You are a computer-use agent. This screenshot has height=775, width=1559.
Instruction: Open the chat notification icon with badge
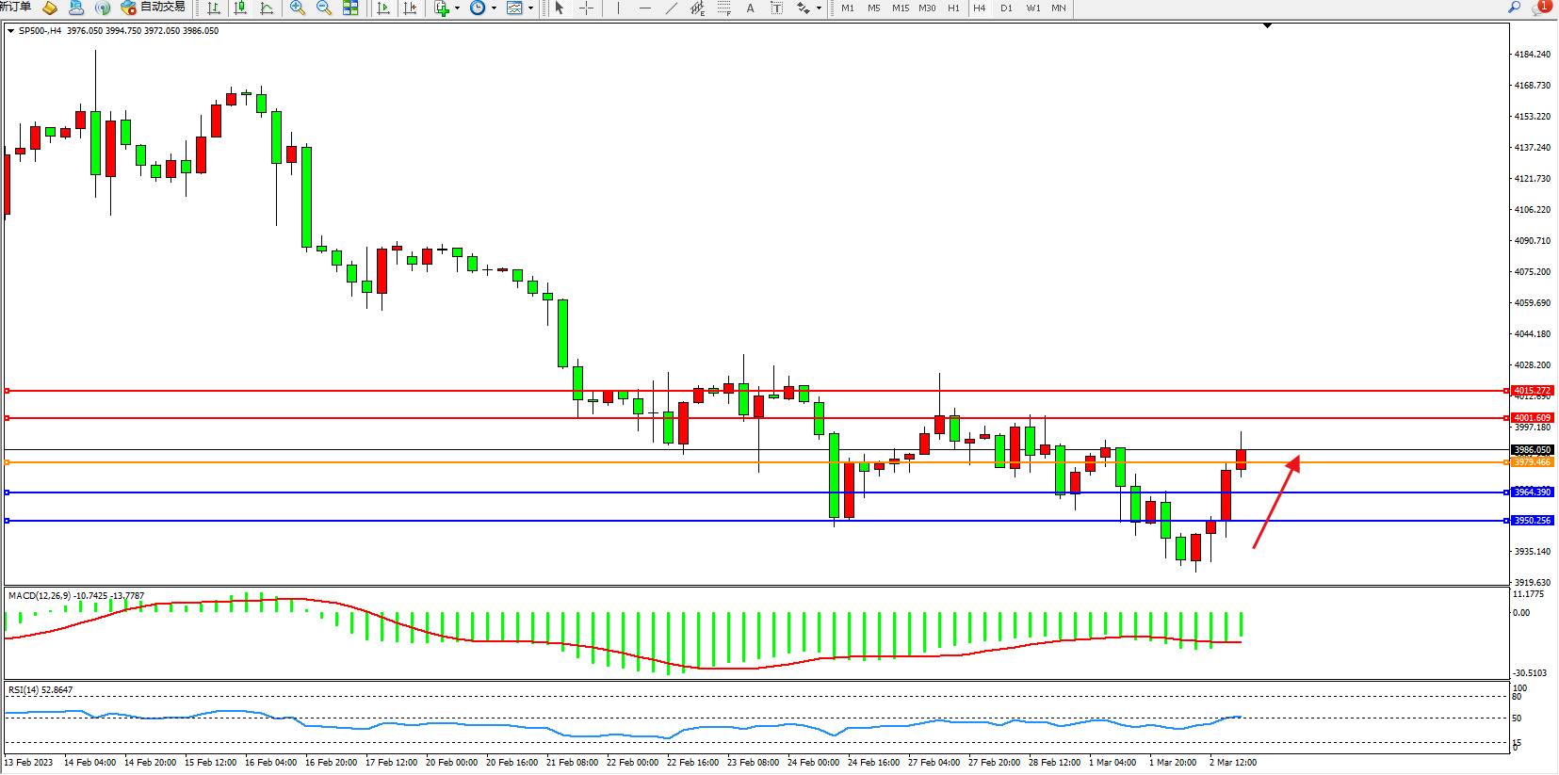pyautogui.click(x=1540, y=8)
